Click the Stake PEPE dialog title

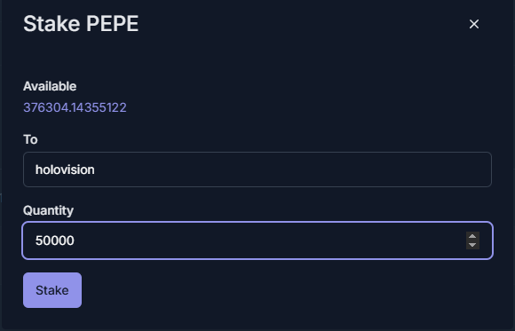81,24
